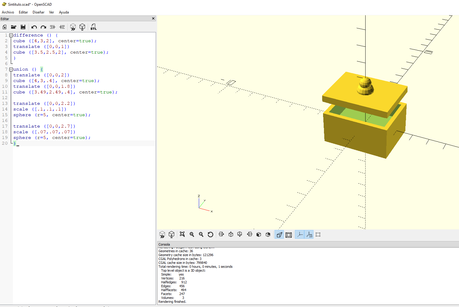Reset the view in the viewport toolbar
The image size is (459, 307).
[210, 235]
